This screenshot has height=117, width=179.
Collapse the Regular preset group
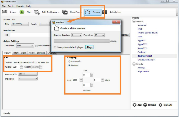(x=134, y=64)
